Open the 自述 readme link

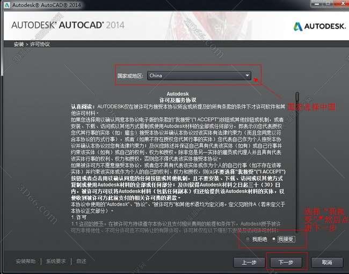click(x=81, y=261)
